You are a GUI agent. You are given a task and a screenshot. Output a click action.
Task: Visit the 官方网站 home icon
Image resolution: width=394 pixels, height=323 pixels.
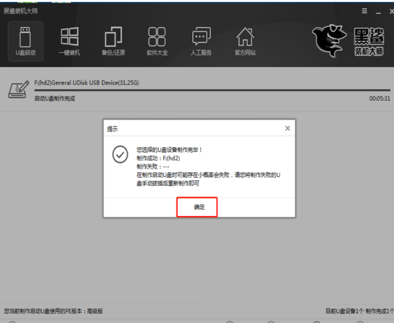click(245, 41)
